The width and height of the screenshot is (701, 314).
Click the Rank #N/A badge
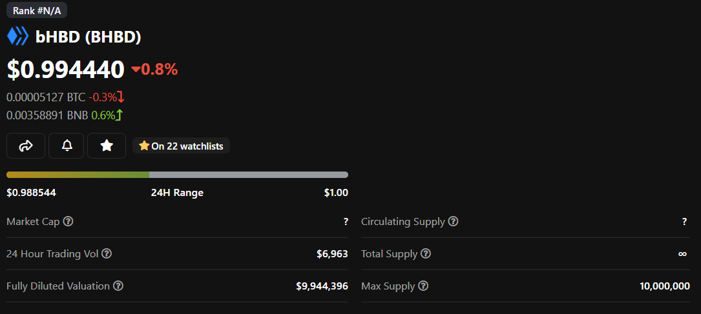[37, 10]
